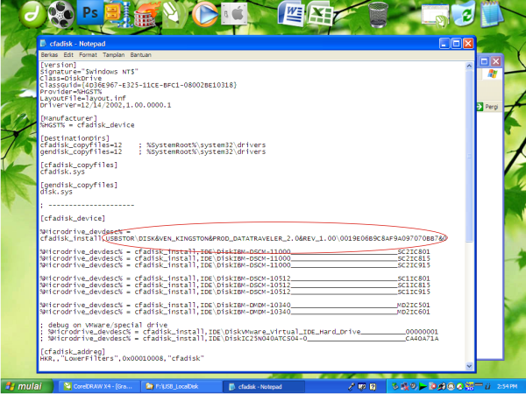The image size is (526, 394).
Task: Open the Apple logo dock icon
Action: (233, 13)
